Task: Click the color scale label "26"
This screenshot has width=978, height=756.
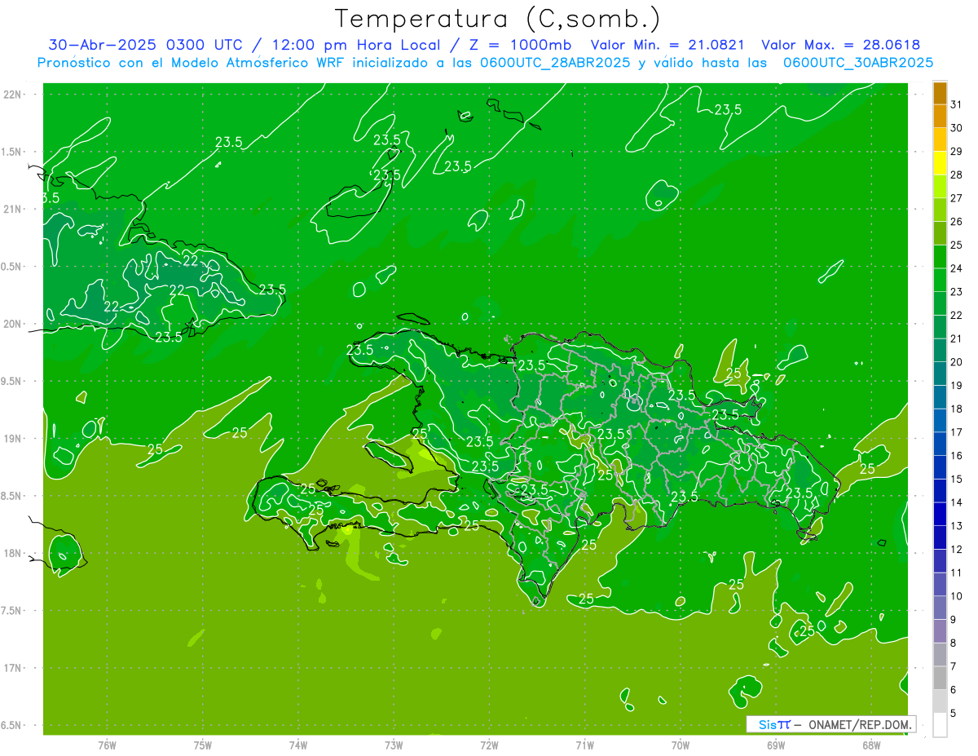Action: tap(957, 222)
